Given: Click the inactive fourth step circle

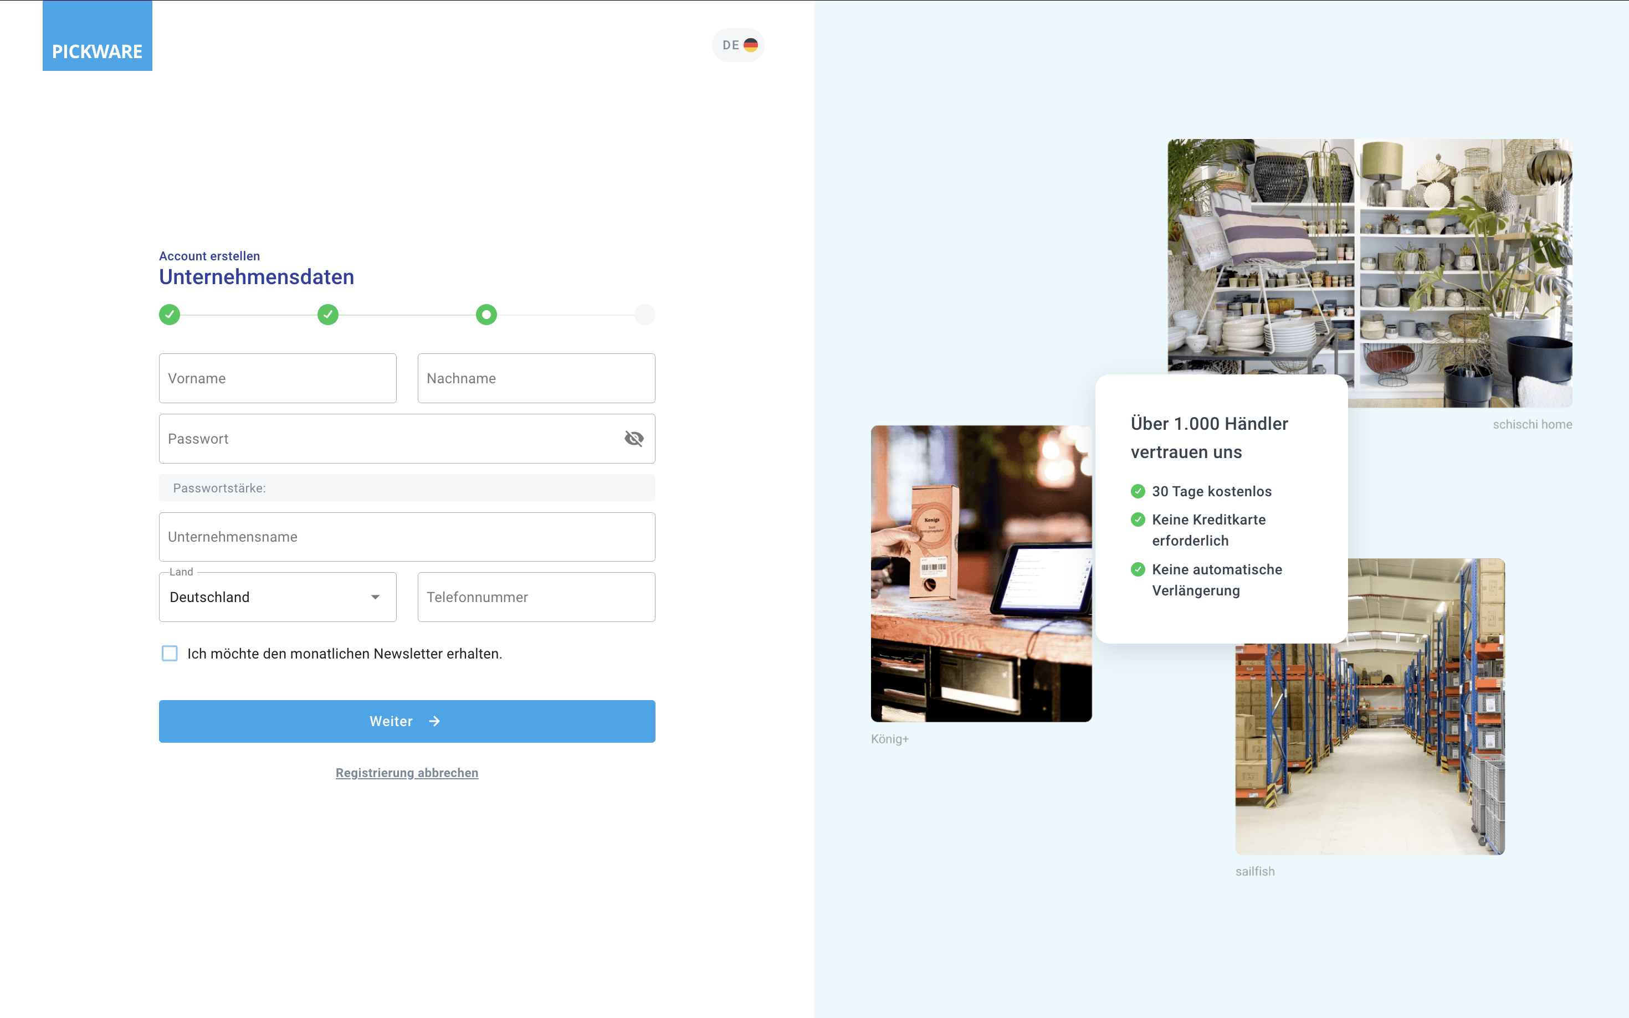Looking at the screenshot, I should [x=644, y=315].
